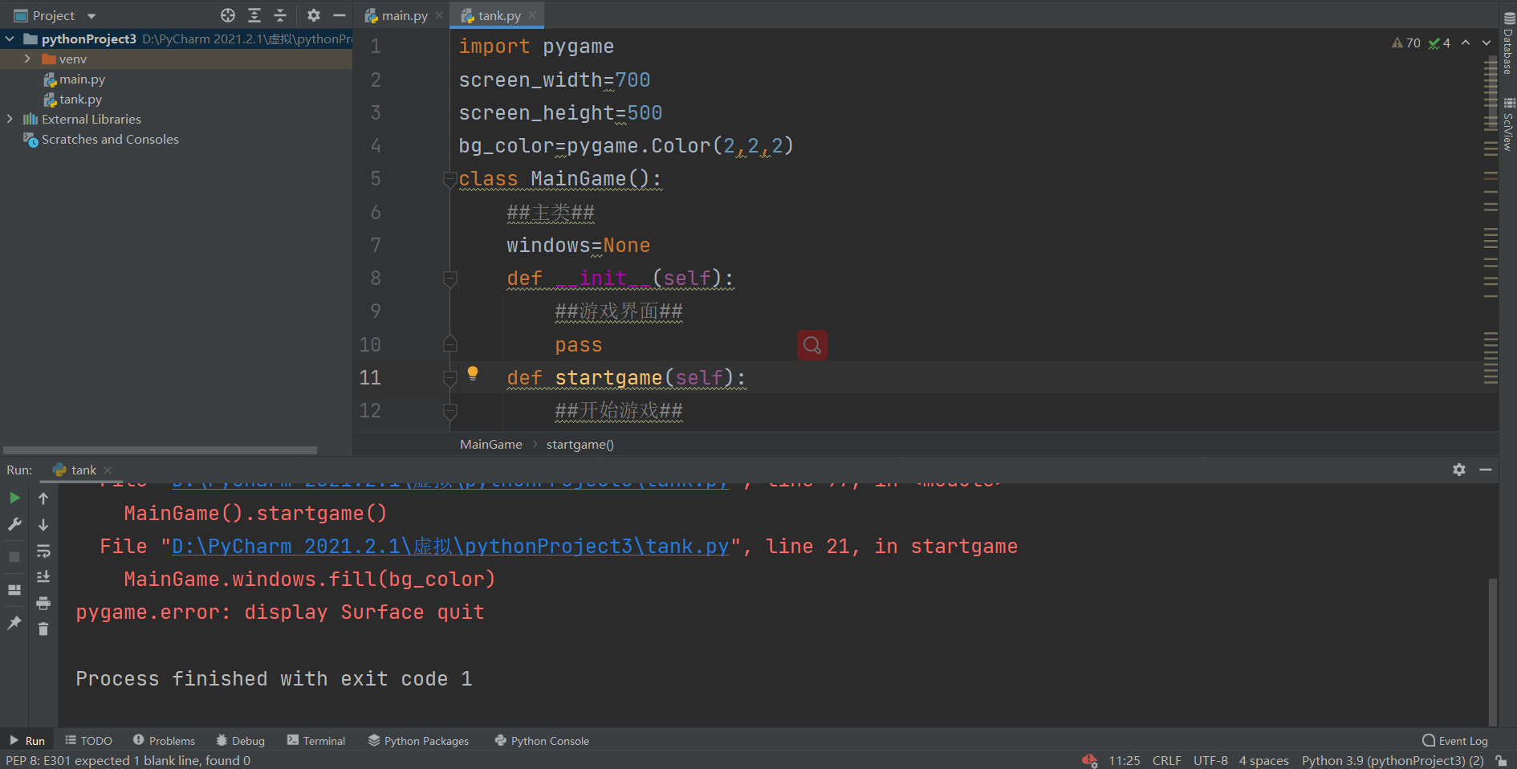Jump down the stack trace arrow
1517x769 pixels.
(x=43, y=524)
